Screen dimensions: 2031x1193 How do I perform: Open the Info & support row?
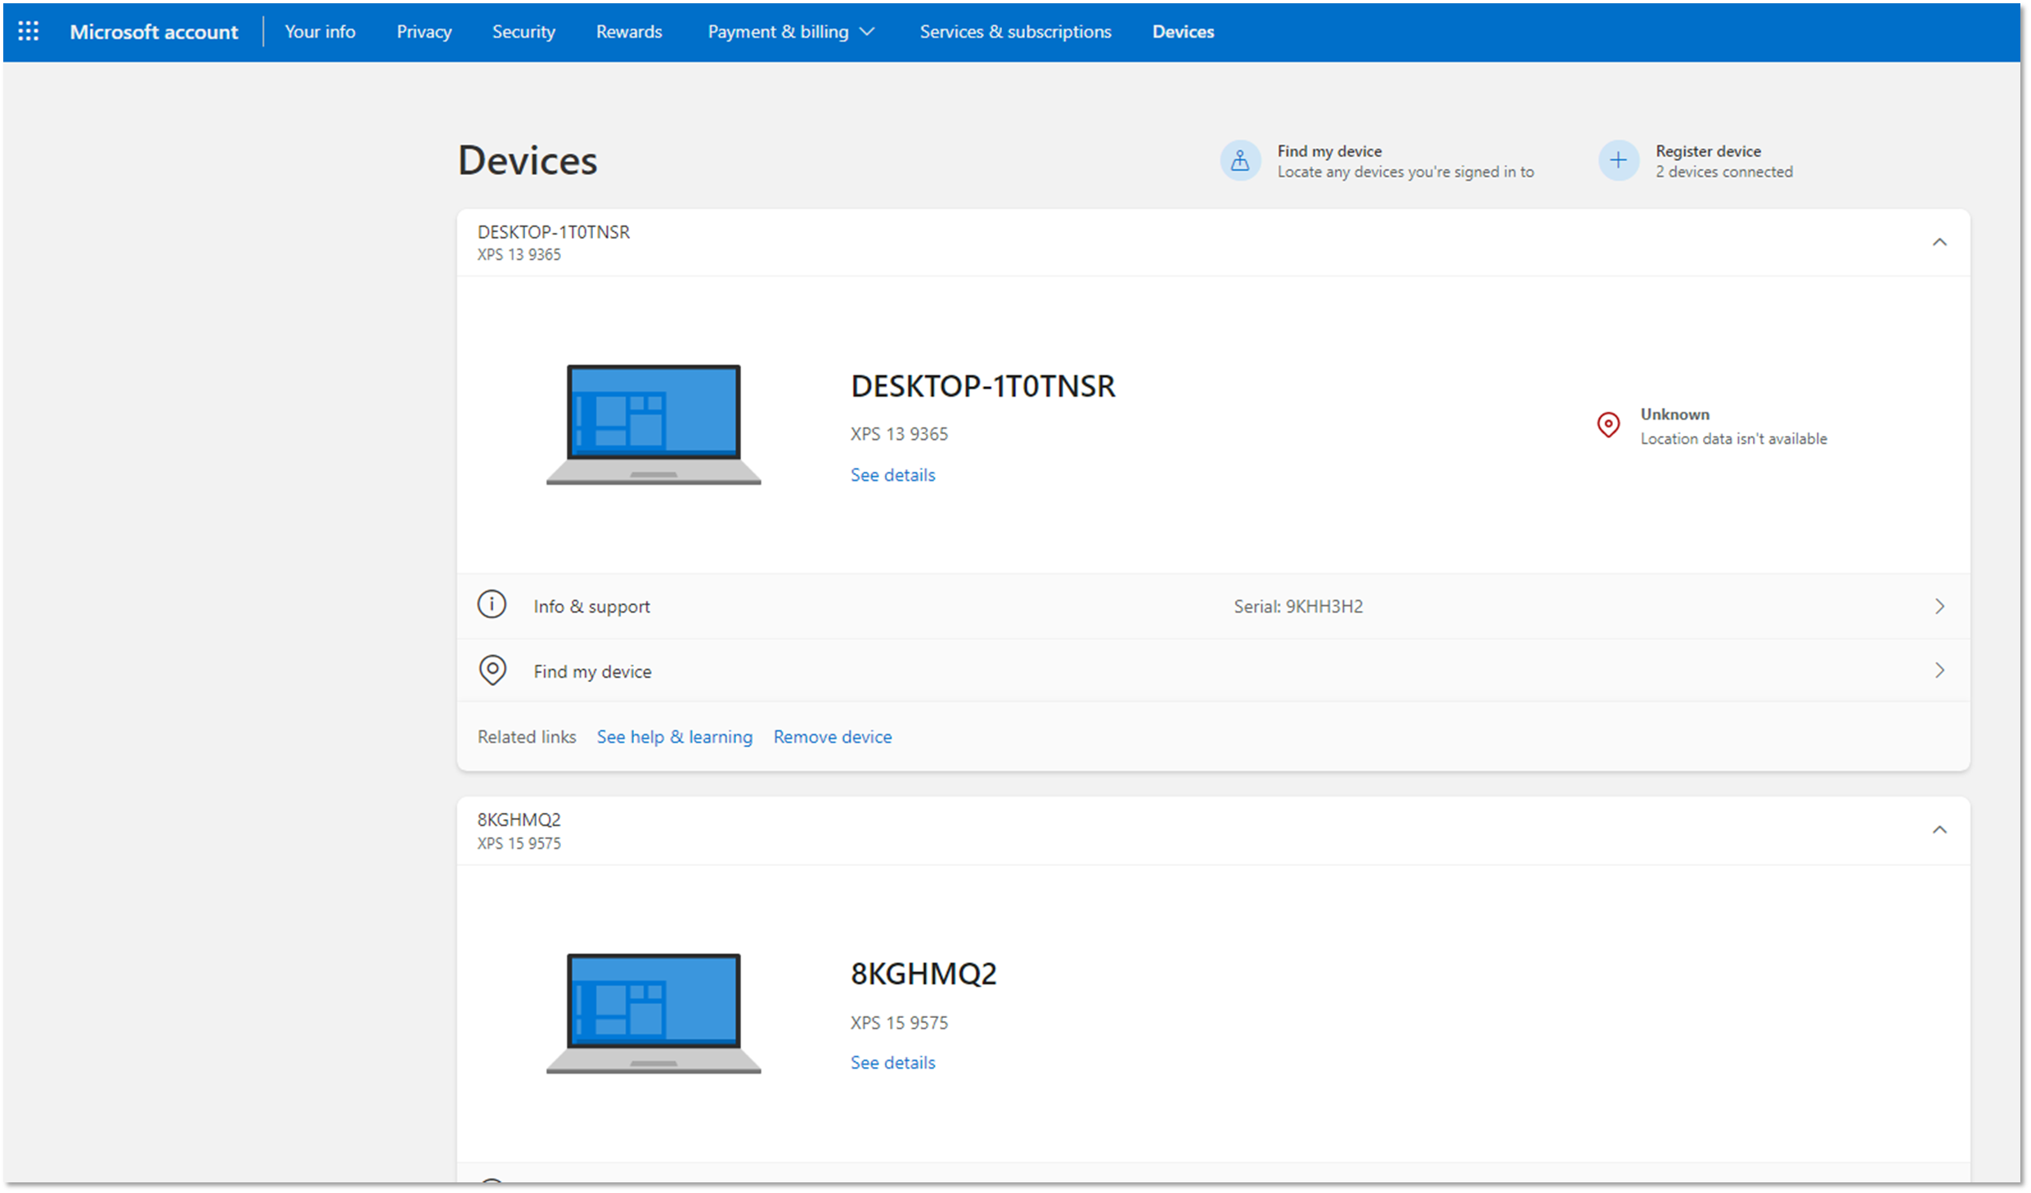click(1212, 606)
